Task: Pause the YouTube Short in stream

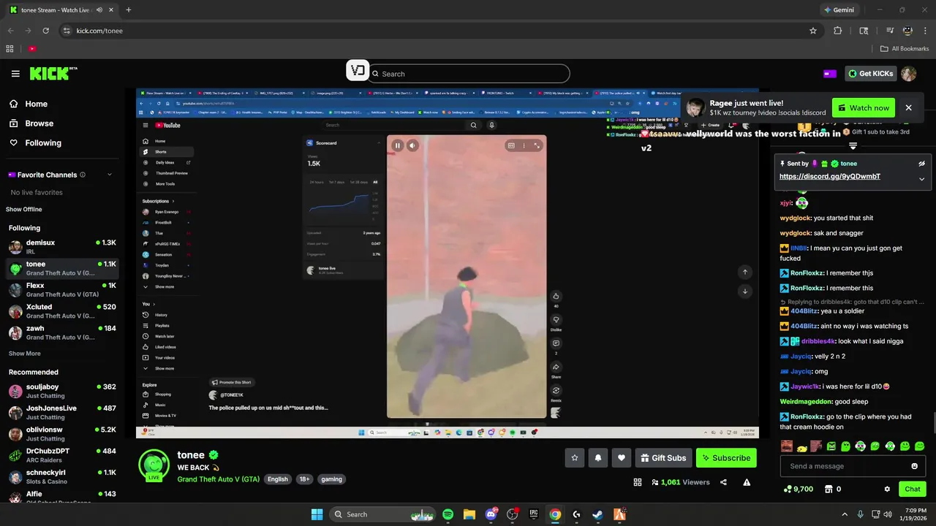Action: click(397, 145)
